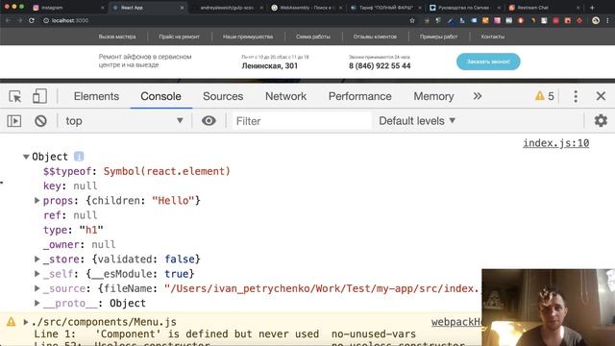Open the Memory tab
This screenshot has width=615, height=346.
pyautogui.click(x=433, y=96)
